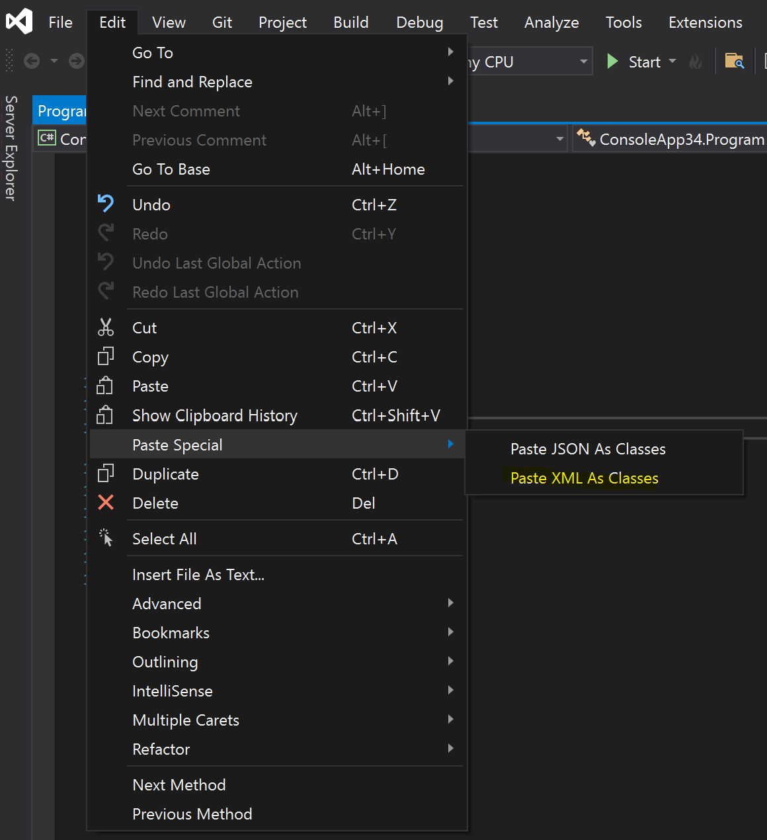This screenshot has height=840, width=767.
Task: Open the View menu
Action: tap(169, 22)
